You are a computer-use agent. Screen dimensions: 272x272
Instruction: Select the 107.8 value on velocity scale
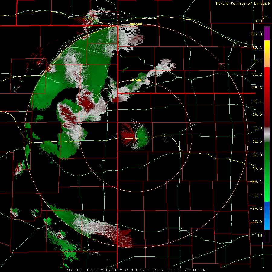256,34
